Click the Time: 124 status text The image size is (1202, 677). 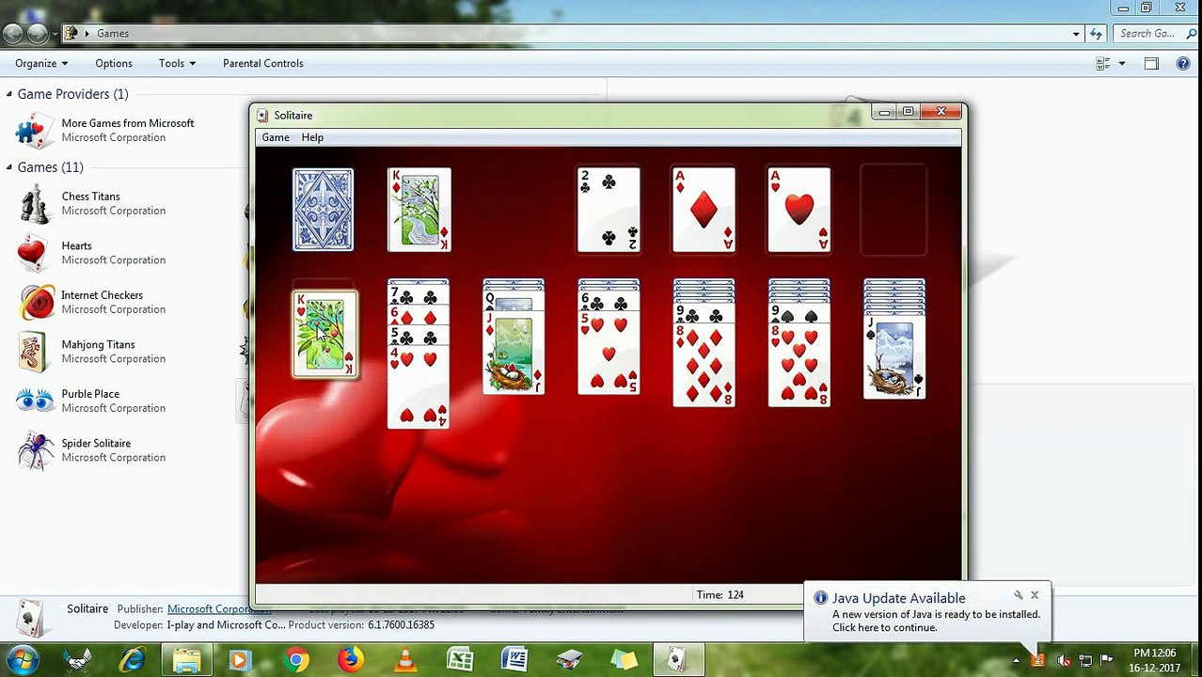pyautogui.click(x=720, y=595)
